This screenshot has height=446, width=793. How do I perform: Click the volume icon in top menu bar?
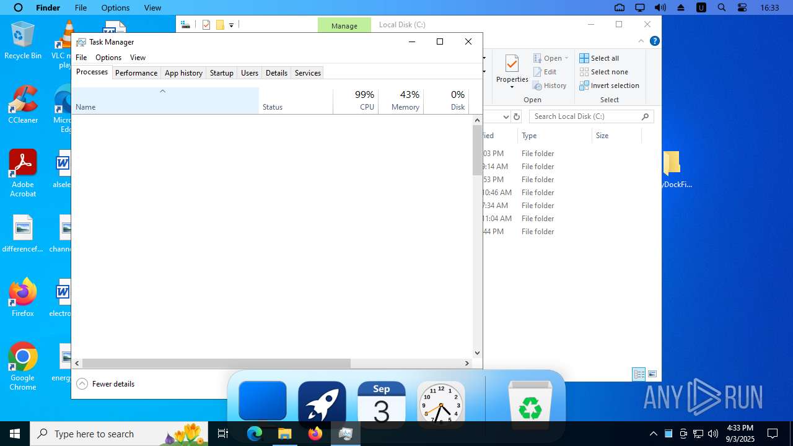[660, 7]
